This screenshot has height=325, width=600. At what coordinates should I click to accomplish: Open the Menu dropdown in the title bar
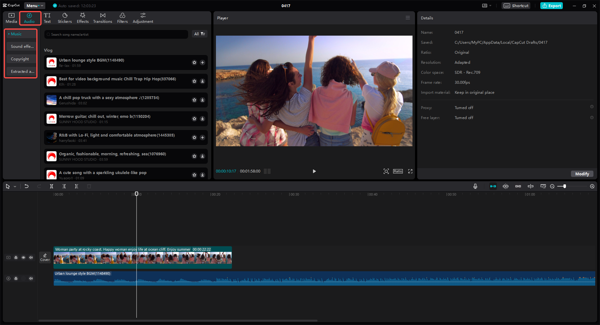click(34, 5)
